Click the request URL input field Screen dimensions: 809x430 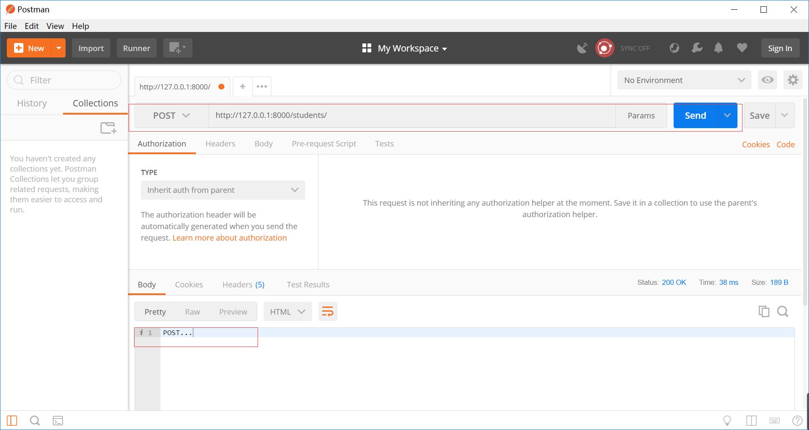pyautogui.click(x=412, y=115)
